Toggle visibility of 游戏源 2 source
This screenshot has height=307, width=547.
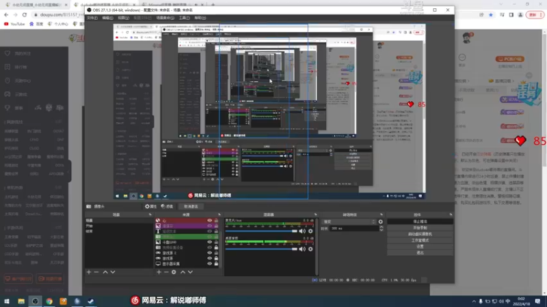209,252
